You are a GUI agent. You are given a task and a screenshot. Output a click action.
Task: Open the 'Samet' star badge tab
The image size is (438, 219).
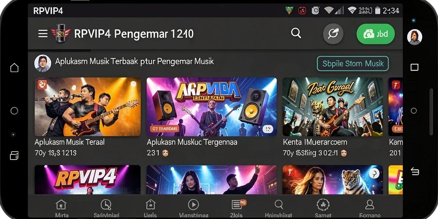click(x=323, y=208)
